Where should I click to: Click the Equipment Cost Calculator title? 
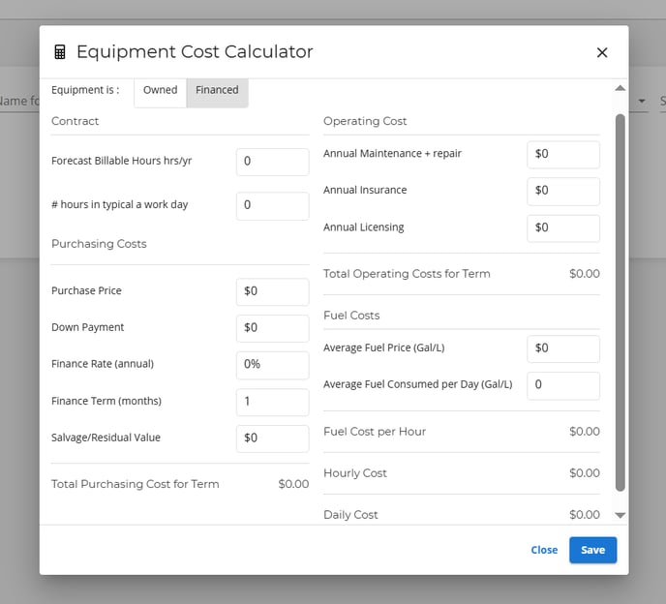(195, 52)
